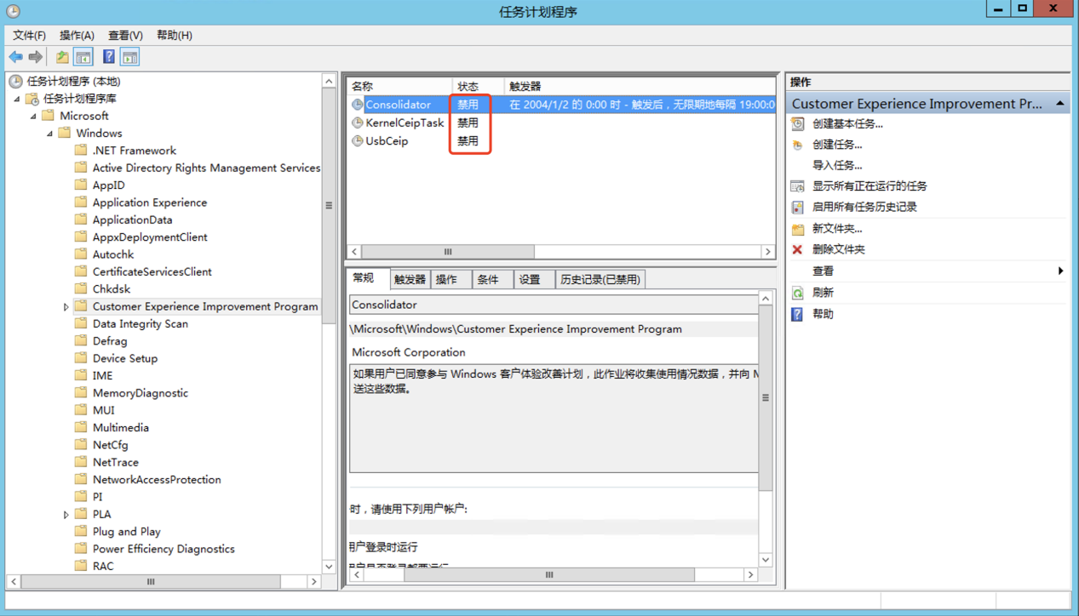Click the Consolidator task clock icon
The width and height of the screenshot is (1079, 616).
[x=358, y=105]
